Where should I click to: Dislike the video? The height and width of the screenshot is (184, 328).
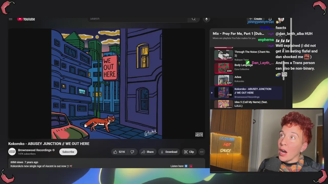click(x=132, y=152)
